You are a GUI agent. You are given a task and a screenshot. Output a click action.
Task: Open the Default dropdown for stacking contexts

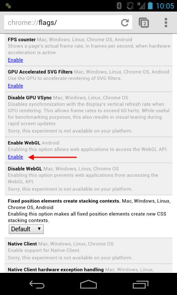click(26, 229)
